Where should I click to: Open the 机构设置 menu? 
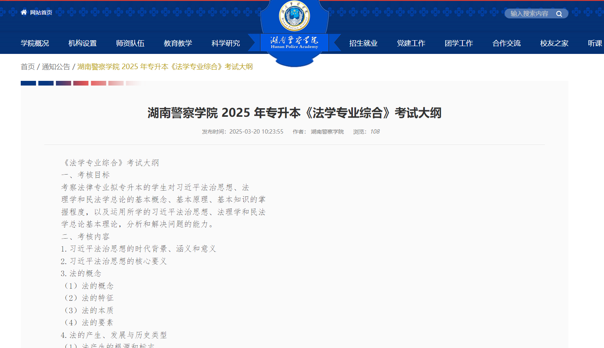(x=83, y=43)
